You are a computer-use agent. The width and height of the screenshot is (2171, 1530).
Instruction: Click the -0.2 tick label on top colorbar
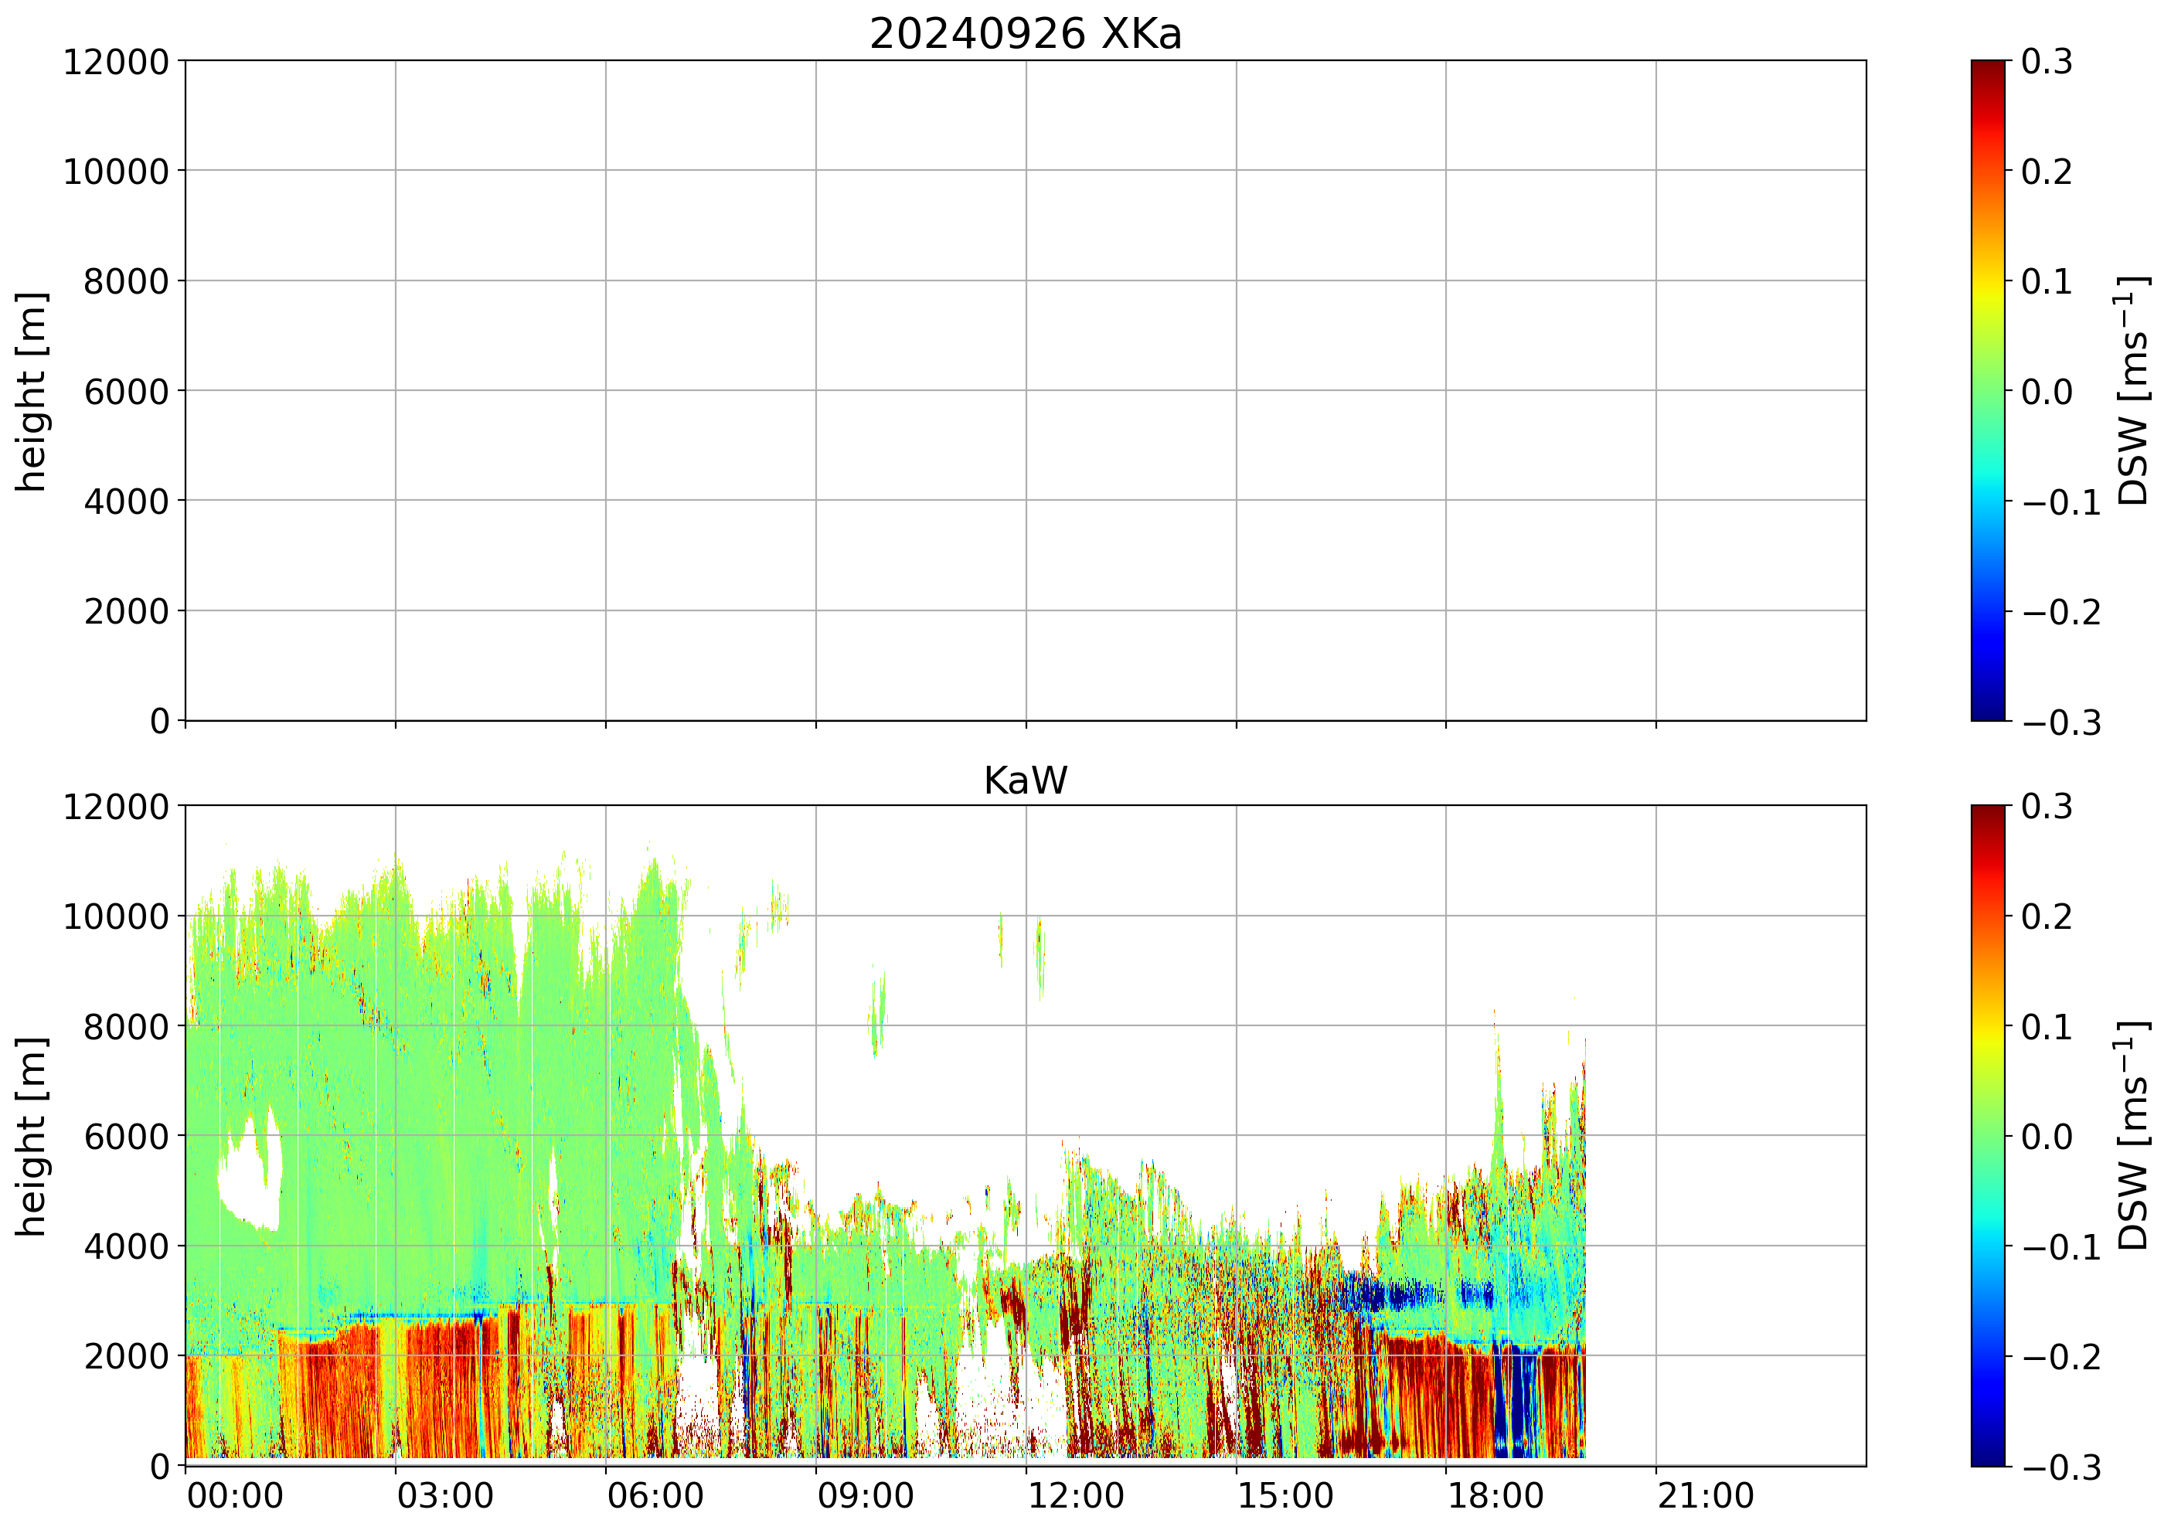2061,613
